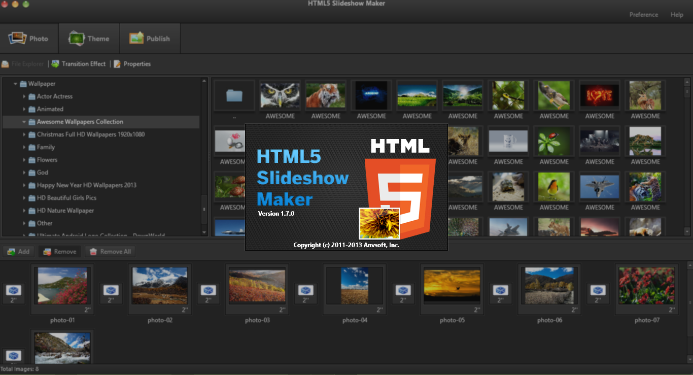Select the photo-01 slide
Image resolution: width=693 pixels, height=375 pixels.
[x=62, y=289]
